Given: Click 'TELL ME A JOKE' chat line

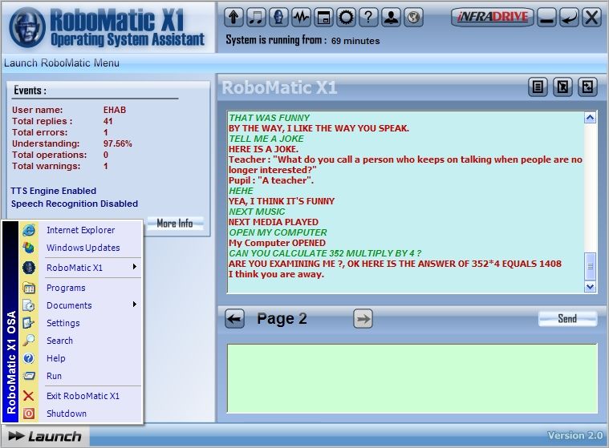Looking at the screenshot, I should pos(266,139).
